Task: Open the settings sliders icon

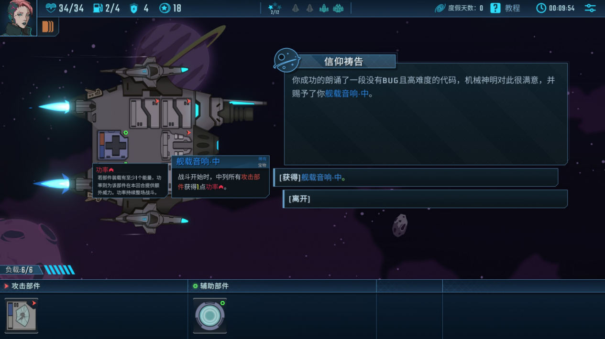Action: click(x=590, y=8)
